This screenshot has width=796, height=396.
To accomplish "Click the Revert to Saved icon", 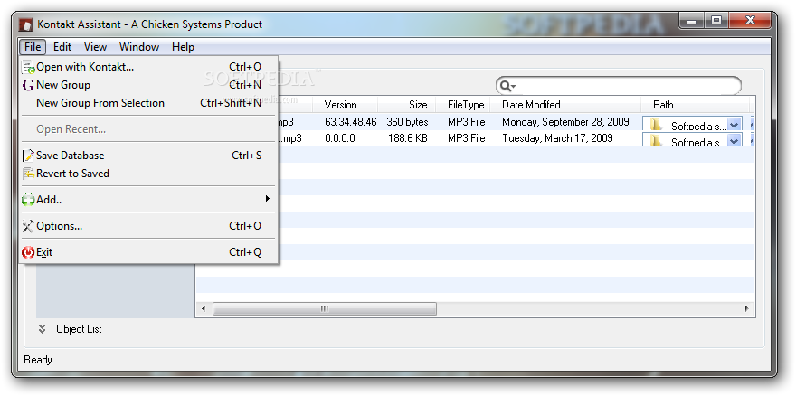I will coord(28,174).
